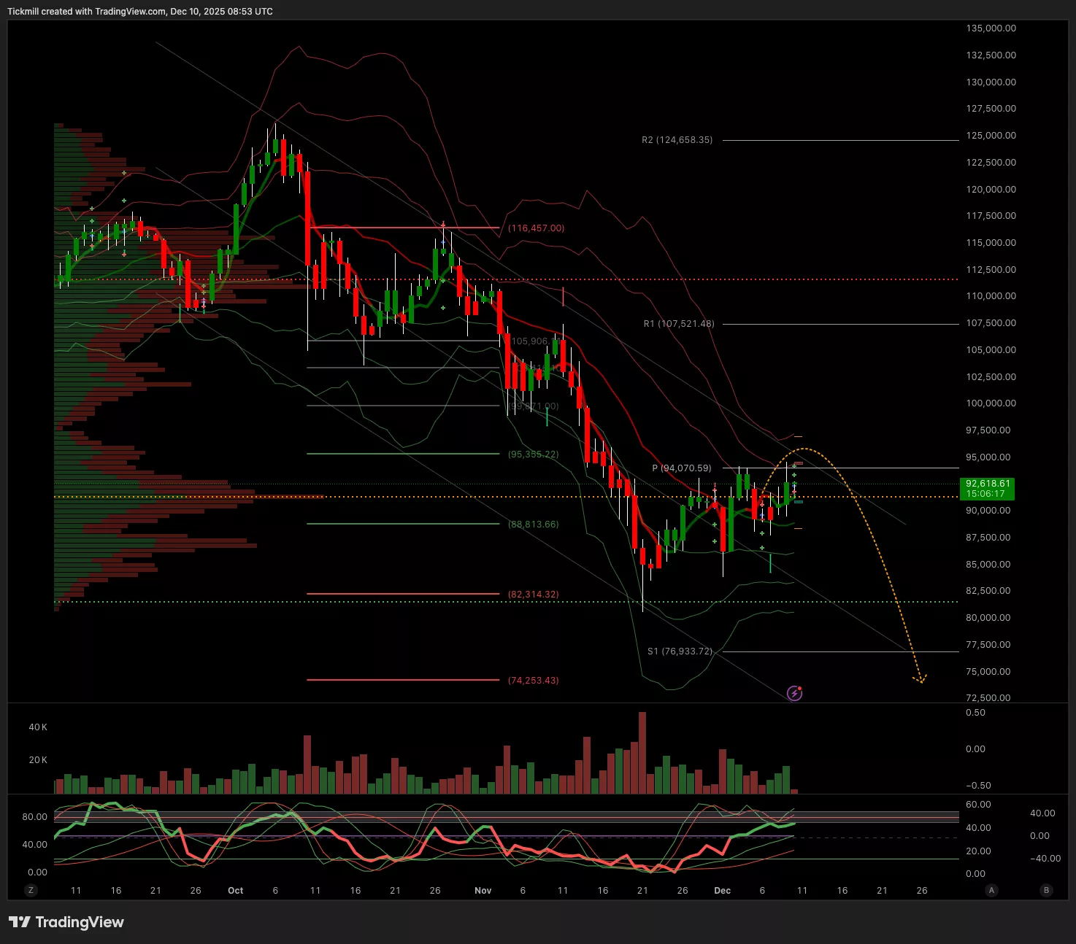
Task: Click the orange arrowhead of projected path
Action: click(921, 680)
